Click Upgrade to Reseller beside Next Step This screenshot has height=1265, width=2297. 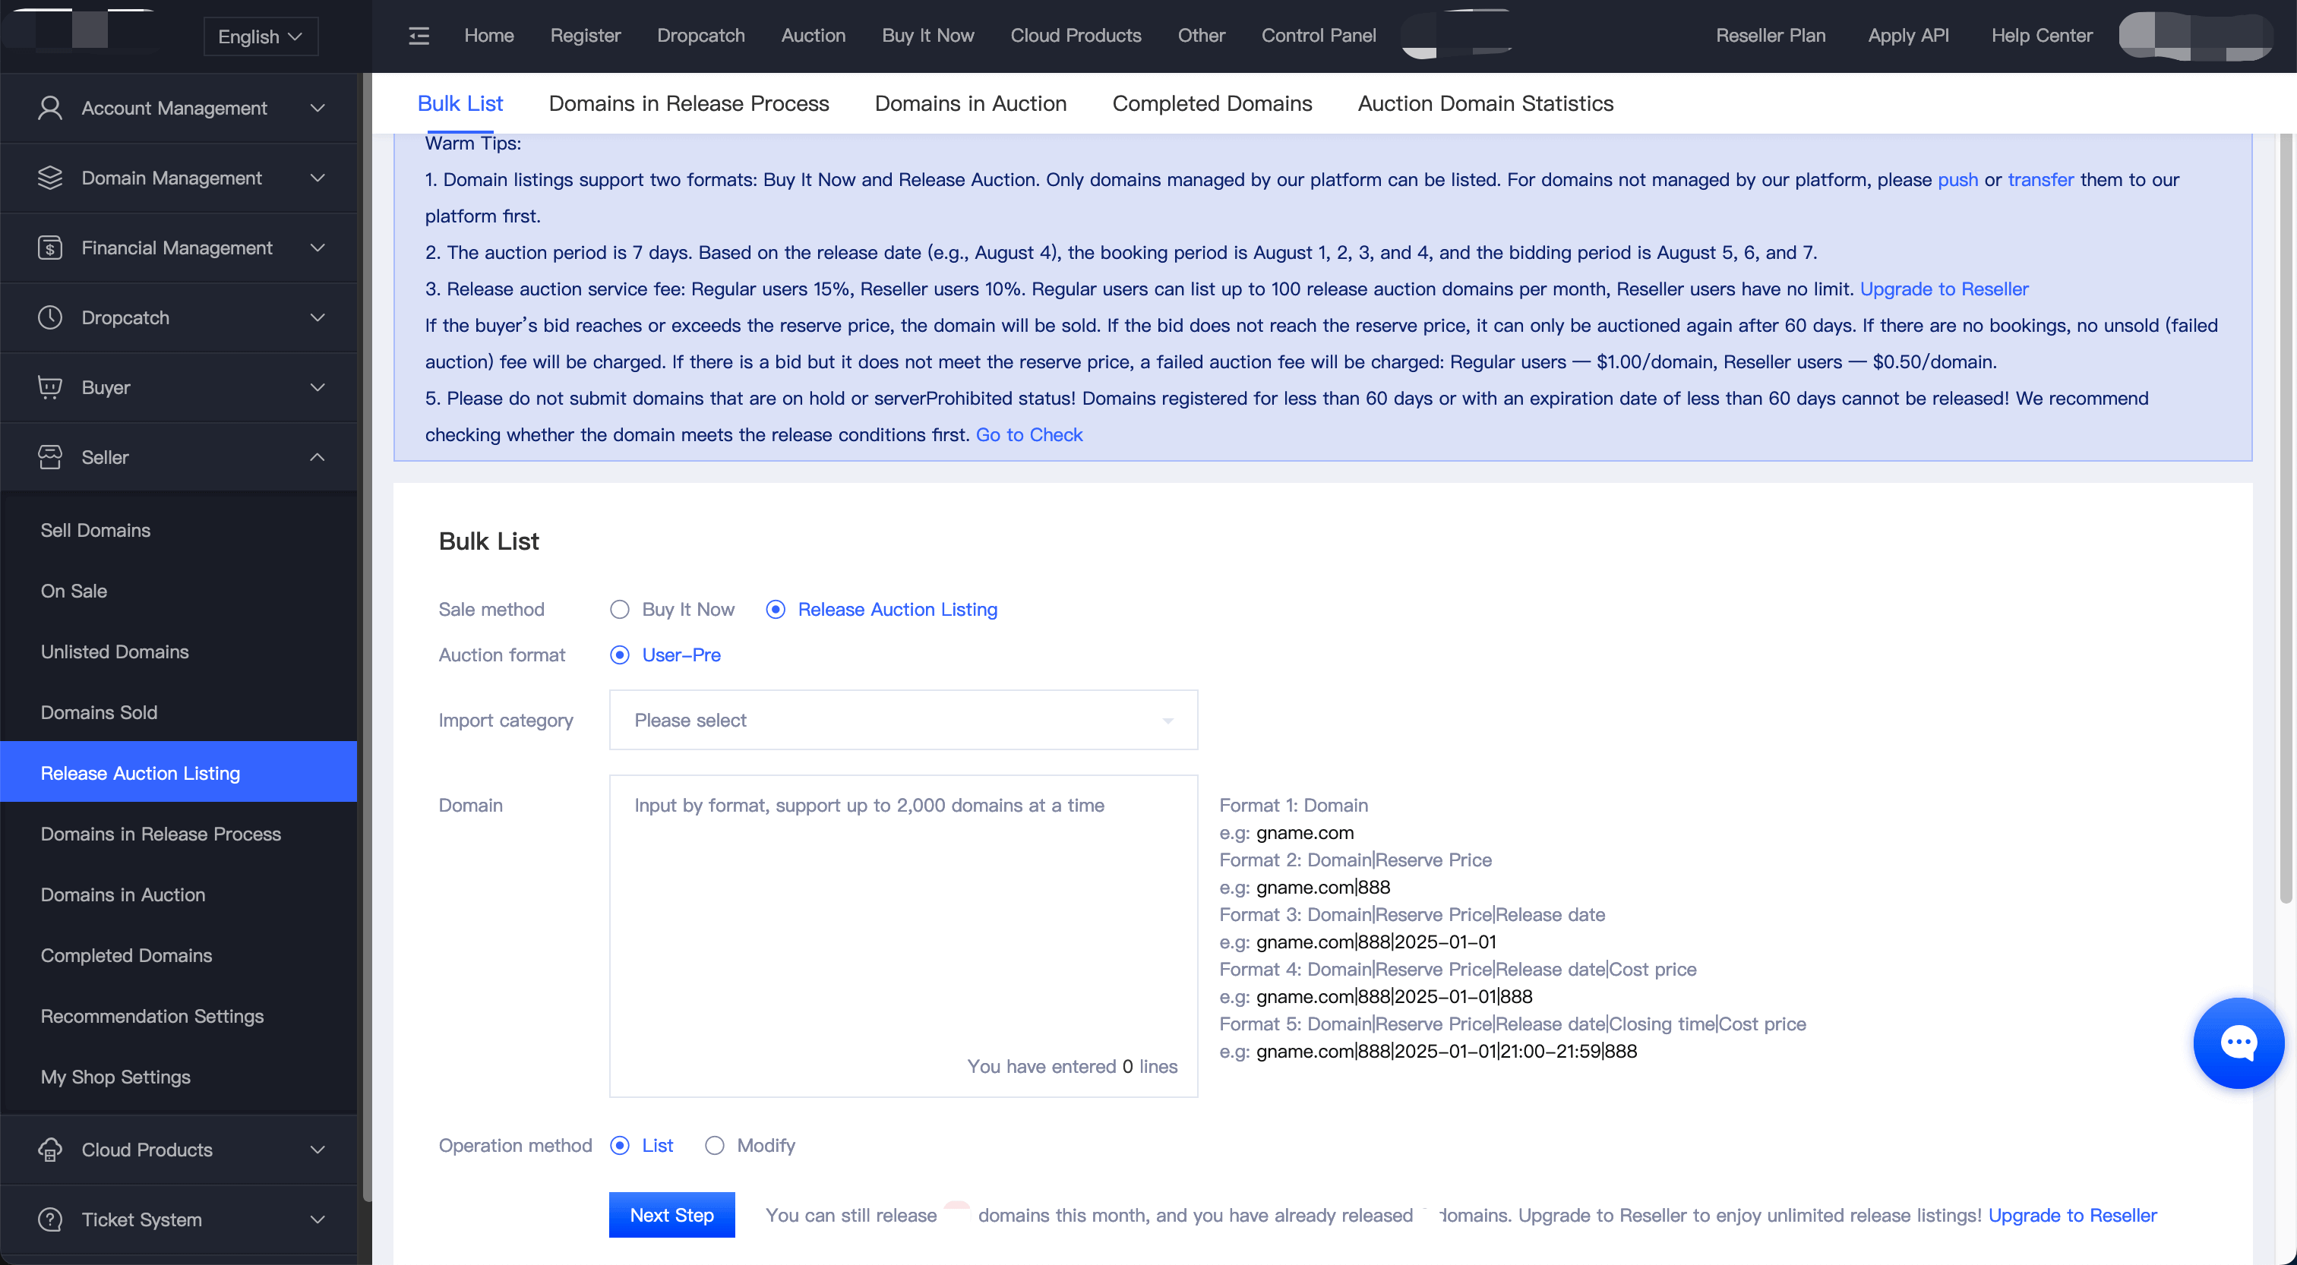[x=2072, y=1215]
